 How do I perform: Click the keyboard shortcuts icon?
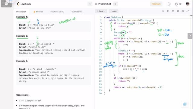(178, 11)
